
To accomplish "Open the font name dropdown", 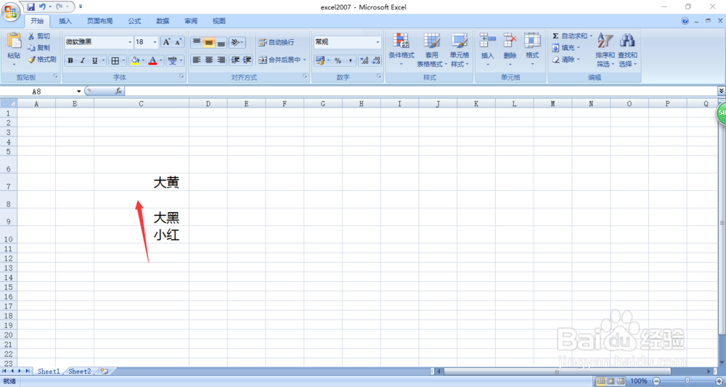I will click(130, 42).
